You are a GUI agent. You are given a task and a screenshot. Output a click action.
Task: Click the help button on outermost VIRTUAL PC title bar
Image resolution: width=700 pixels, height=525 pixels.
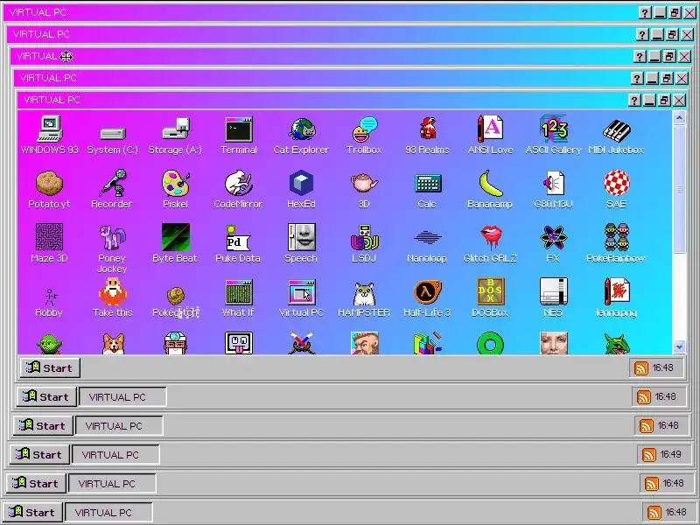645,12
